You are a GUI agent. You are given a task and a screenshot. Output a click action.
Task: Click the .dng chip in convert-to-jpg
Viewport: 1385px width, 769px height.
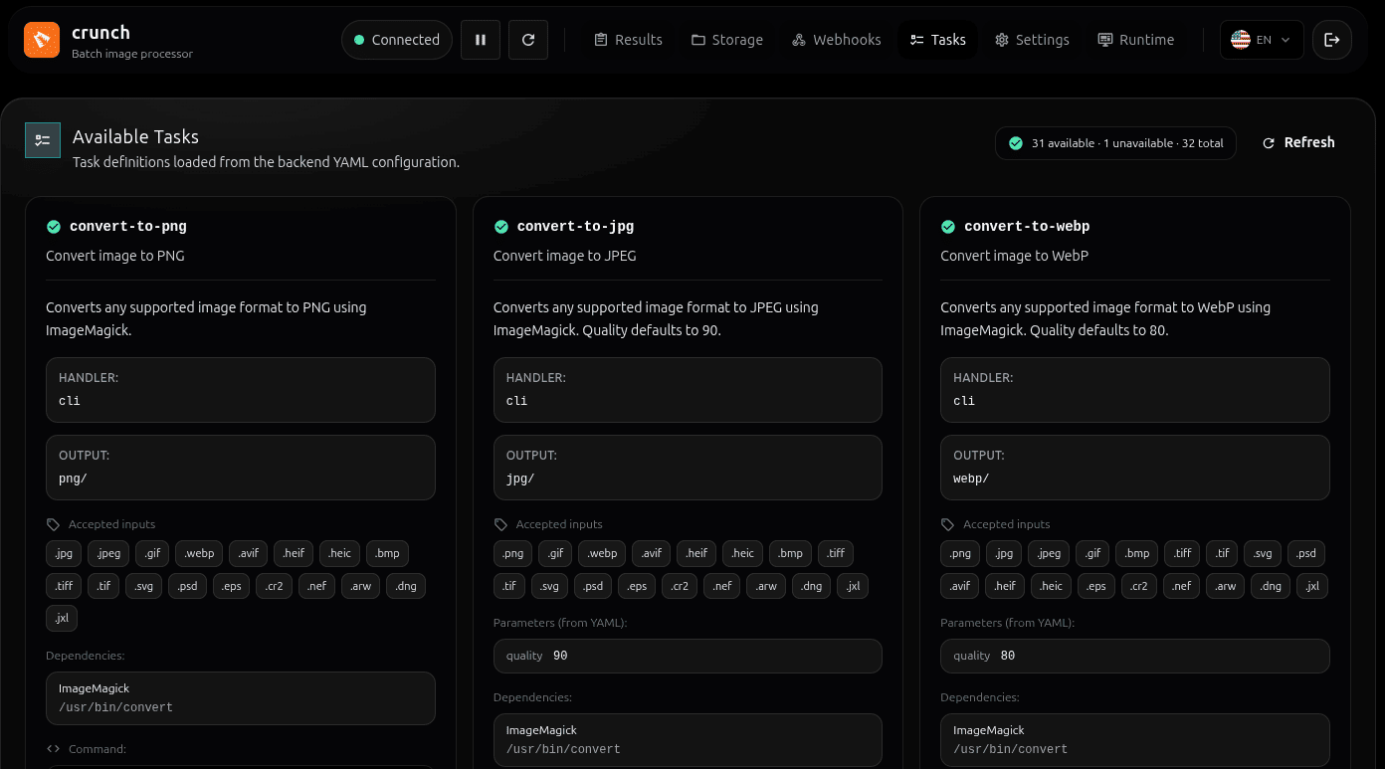point(812,586)
